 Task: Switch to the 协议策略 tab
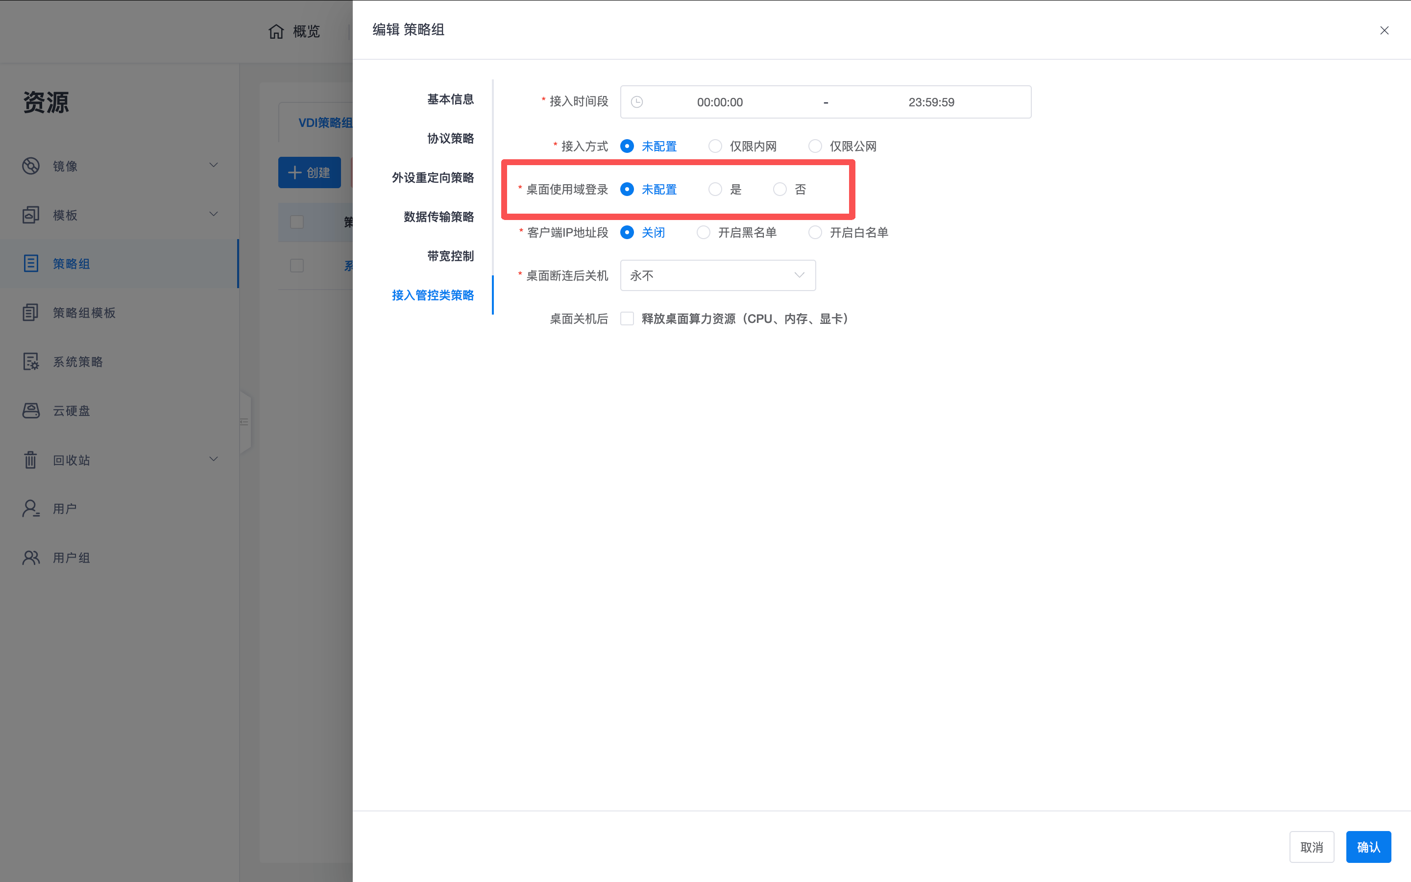(450, 138)
